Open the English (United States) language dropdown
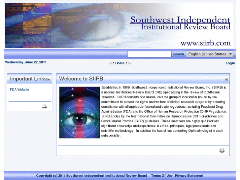 (209, 54)
